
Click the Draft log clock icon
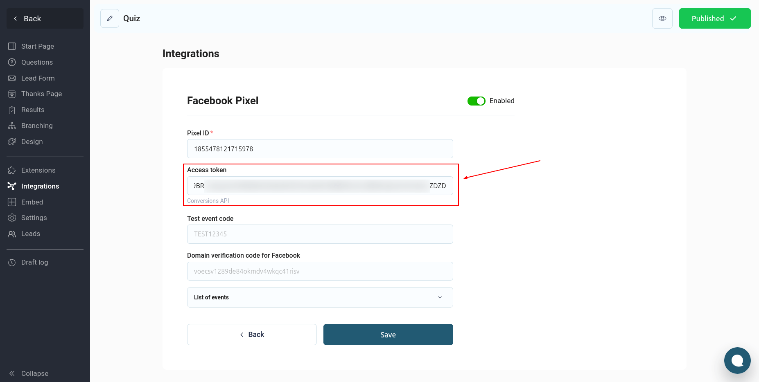pyautogui.click(x=12, y=262)
